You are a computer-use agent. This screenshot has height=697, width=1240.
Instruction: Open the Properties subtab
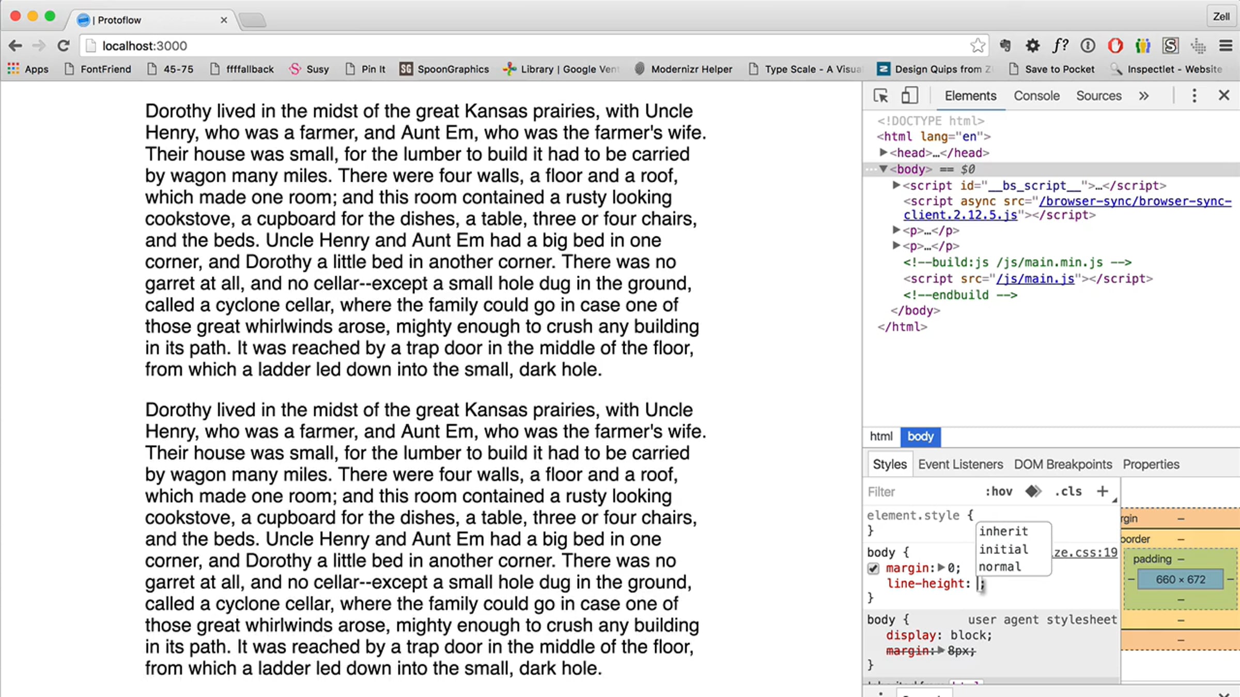[1151, 464]
